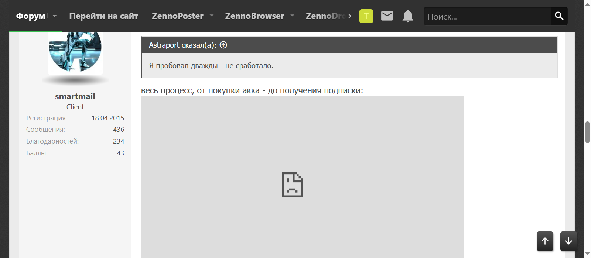The width and height of the screenshot is (591, 258).
Task: Expand the ZennoBrowser dropdown arrow
Action: [x=292, y=16]
